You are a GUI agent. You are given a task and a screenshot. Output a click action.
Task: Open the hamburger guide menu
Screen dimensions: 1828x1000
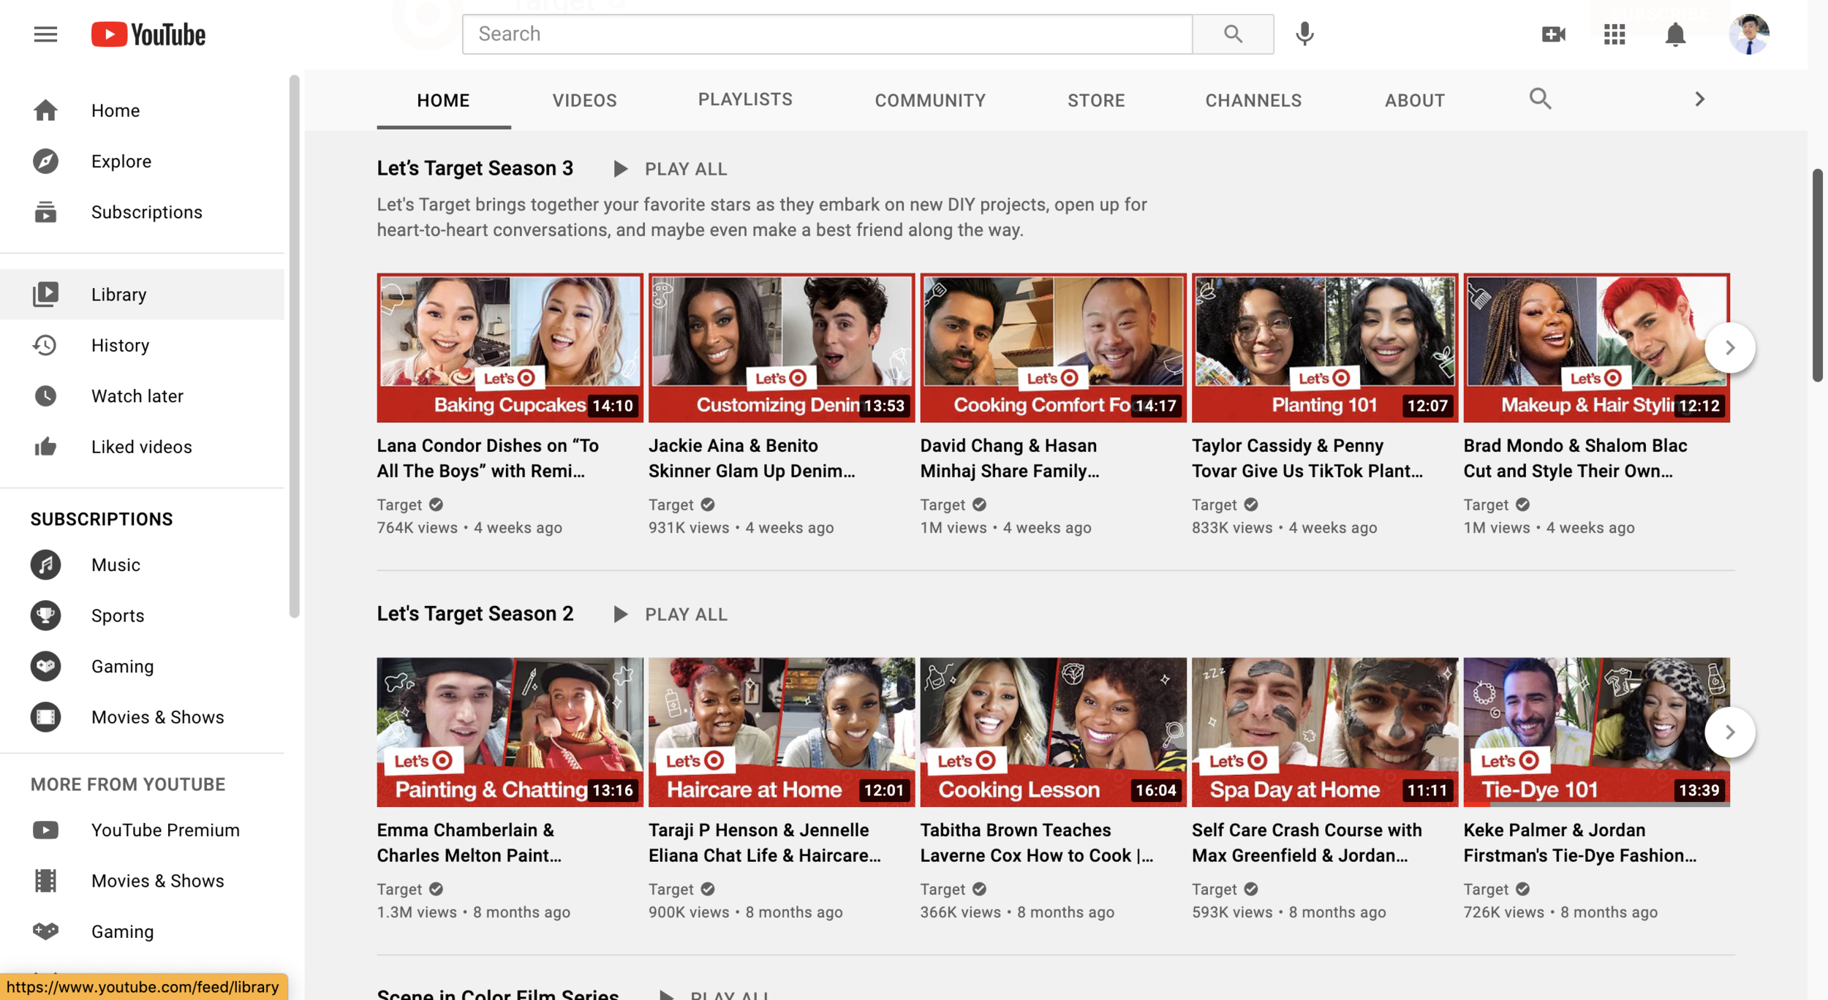pos(45,34)
